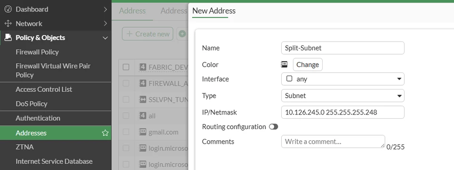This screenshot has height=170, width=454.
Task: Click the IP/Netmask input field
Action: coord(342,112)
